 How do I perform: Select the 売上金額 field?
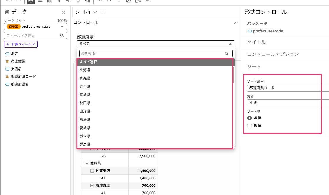(x=18, y=61)
